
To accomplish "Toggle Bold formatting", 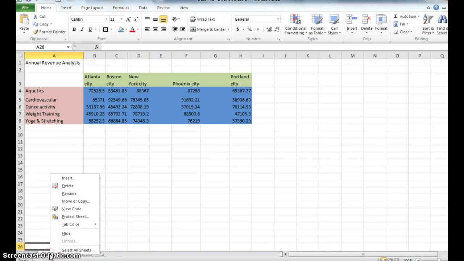I will [74, 30].
